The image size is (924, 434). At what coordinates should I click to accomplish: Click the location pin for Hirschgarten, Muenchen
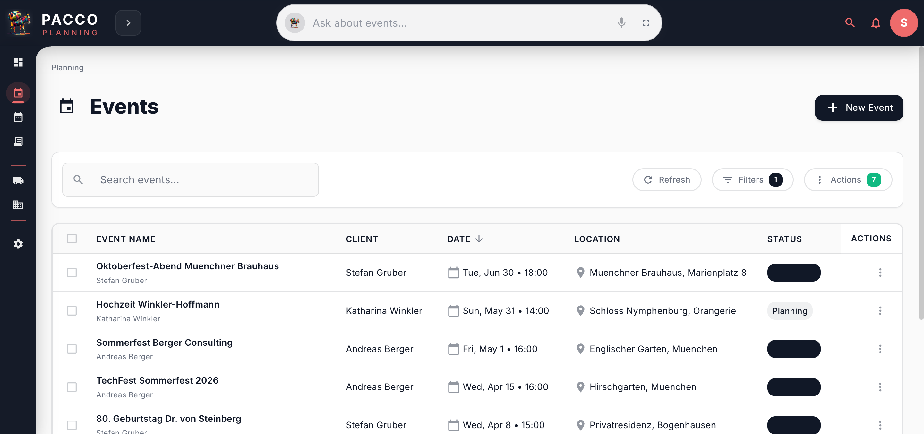coord(580,387)
